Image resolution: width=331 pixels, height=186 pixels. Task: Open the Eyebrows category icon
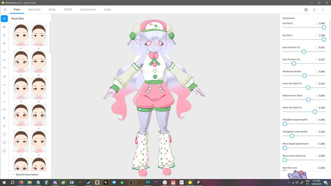pyautogui.click(x=4, y=60)
